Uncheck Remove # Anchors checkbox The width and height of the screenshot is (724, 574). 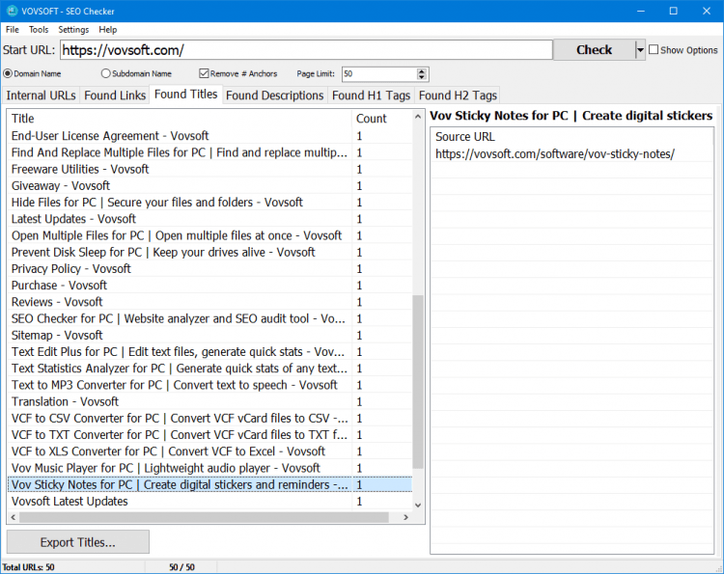pos(204,73)
